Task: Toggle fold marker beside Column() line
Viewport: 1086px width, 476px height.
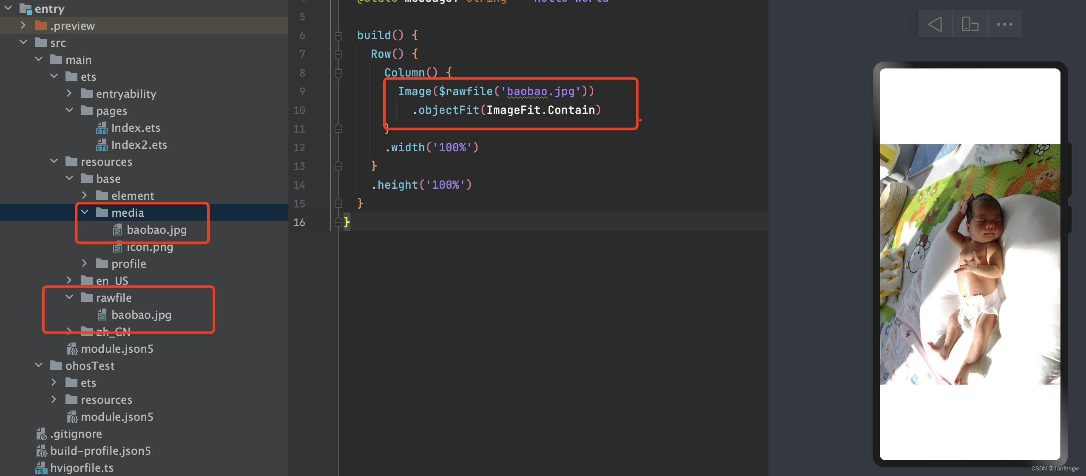Action: [338, 73]
